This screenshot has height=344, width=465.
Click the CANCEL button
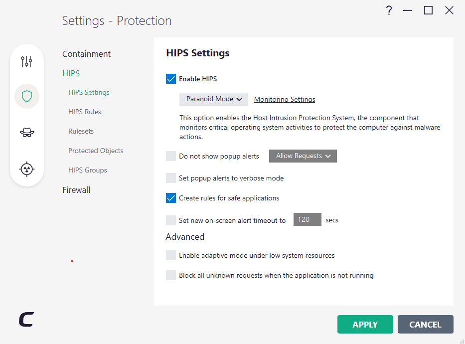425,324
